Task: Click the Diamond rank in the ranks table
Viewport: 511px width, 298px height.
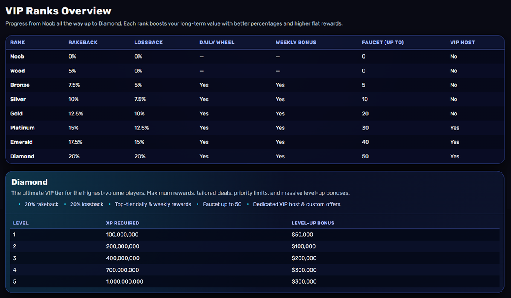Action: [22, 156]
